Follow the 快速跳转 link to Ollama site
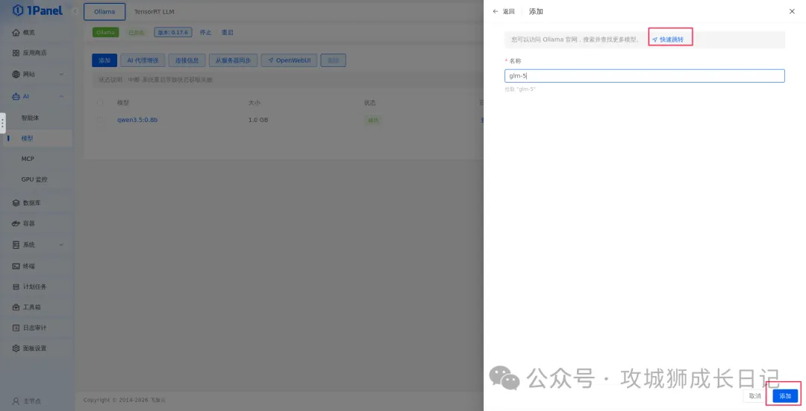Viewport: 806px width, 411px height. pyautogui.click(x=671, y=39)
